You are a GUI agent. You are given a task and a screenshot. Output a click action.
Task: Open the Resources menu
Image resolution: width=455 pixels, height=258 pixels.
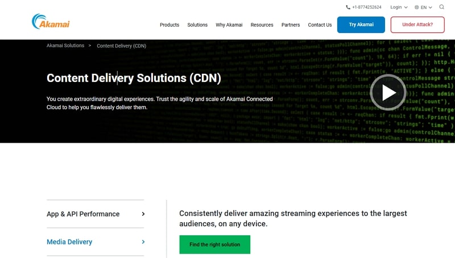(x=262, y=25)
